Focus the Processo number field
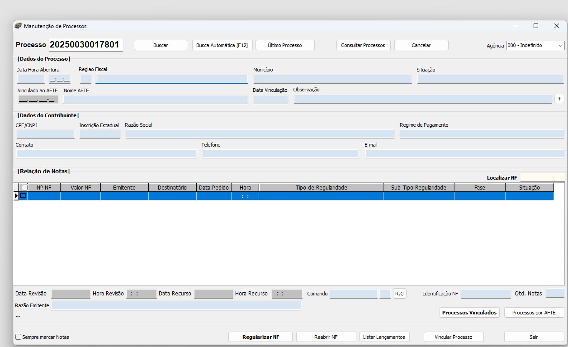Image resolution: width=568 pixels, height=347 pixels. [x=85, y=45]
